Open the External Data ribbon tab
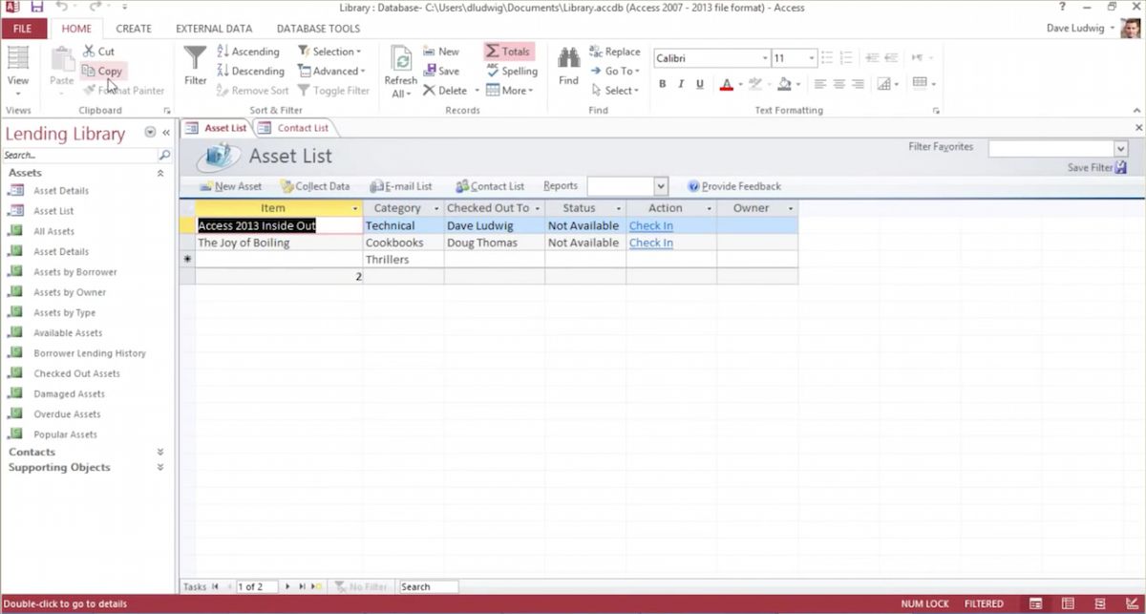Image resolution: width=1146 pixels, height=614 pixels. [x=214, y=29]
